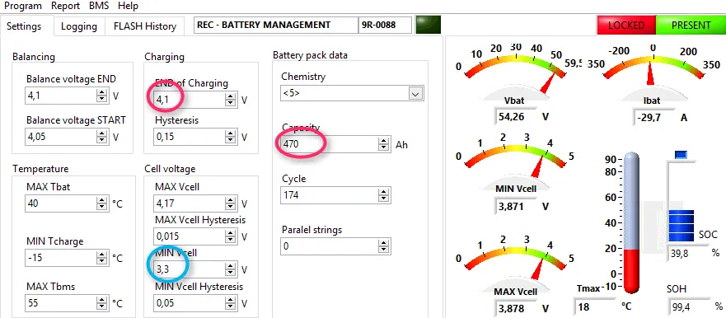Click the red LOCKED indicator button
This screenshot has width=726, height=318.
(626, 25)
